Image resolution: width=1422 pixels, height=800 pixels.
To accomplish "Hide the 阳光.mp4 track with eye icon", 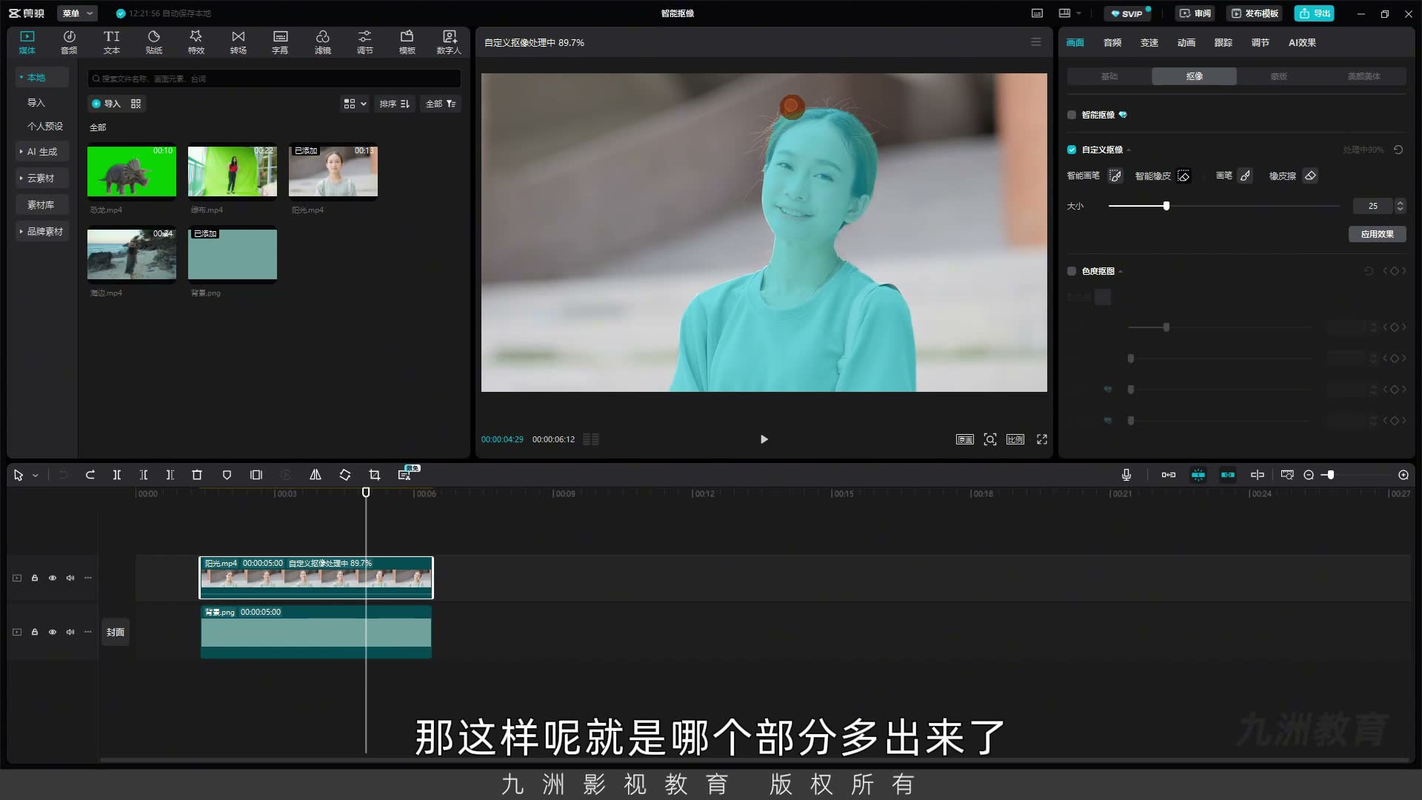I will (53, 578).
